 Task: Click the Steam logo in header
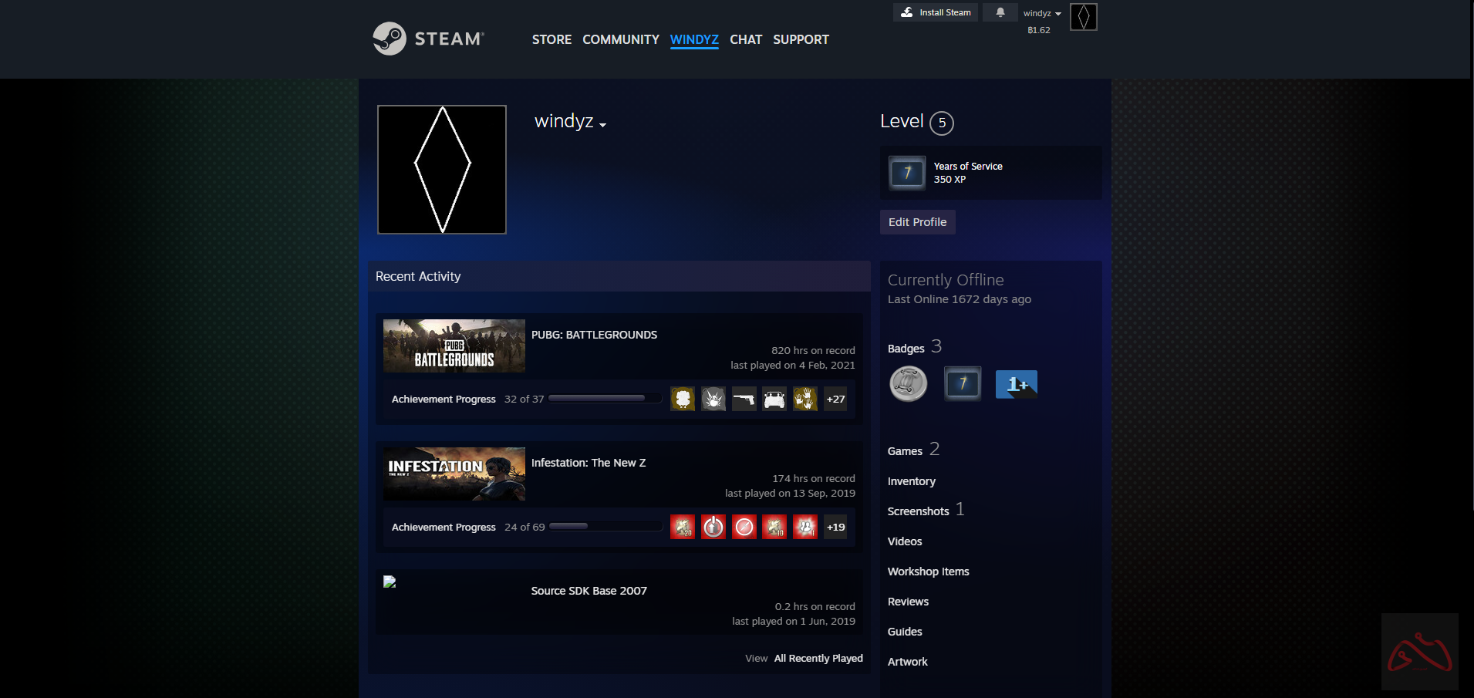[x=428, y=39]
